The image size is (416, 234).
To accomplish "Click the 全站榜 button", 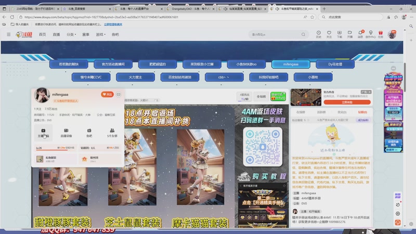I will 261,97.
